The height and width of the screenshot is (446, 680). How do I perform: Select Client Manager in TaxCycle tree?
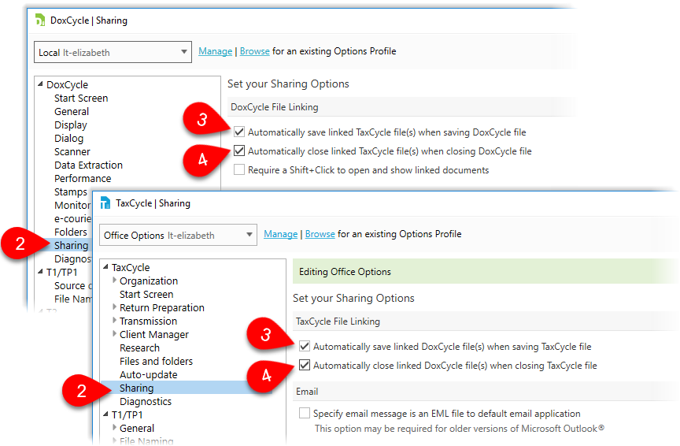tap(154, 334)
